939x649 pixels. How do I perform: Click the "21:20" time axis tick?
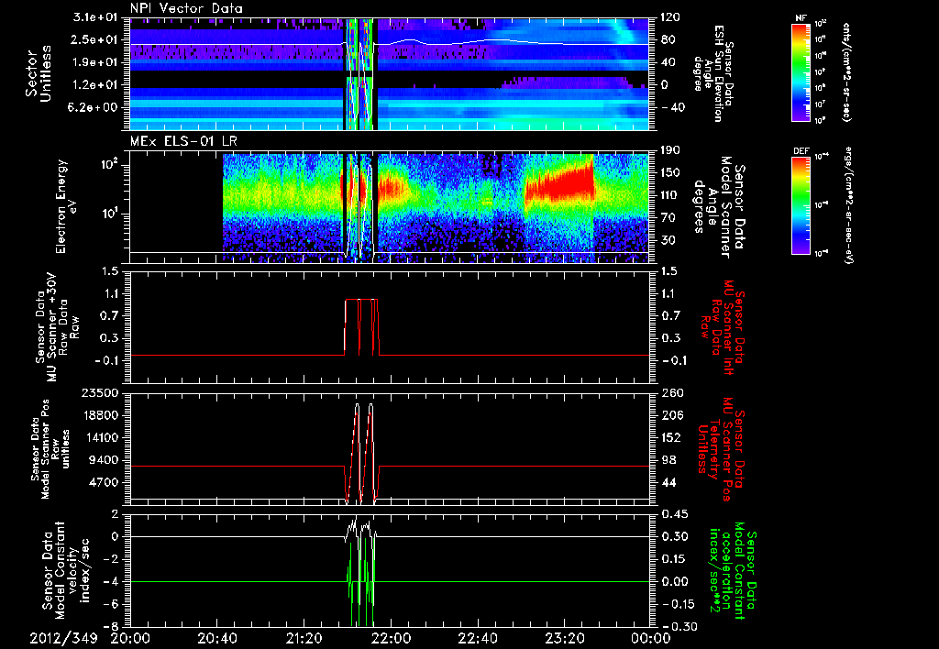(x=304, y=638)
